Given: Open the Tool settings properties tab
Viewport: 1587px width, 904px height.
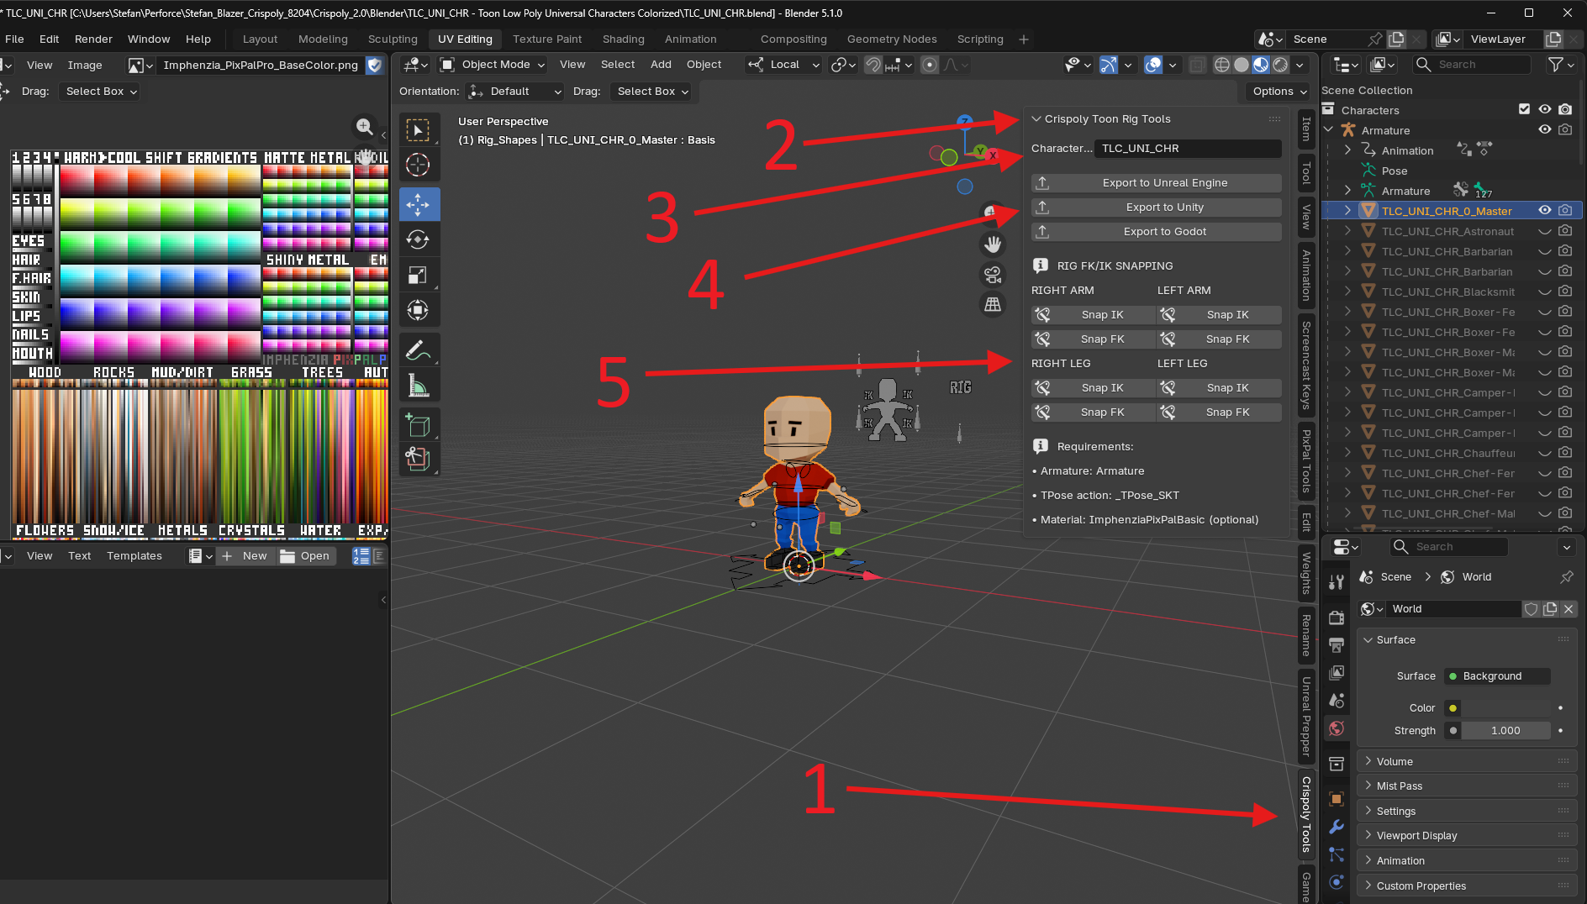Looking at the screenshot, I should (1337, 581).
